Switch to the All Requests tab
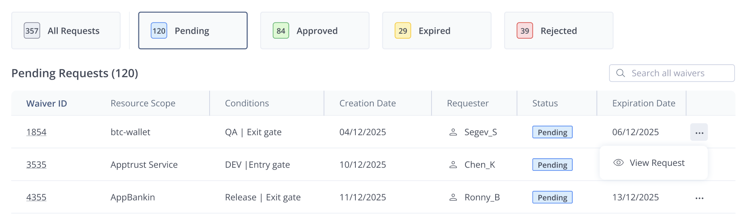745x214 pixels. 66,31
